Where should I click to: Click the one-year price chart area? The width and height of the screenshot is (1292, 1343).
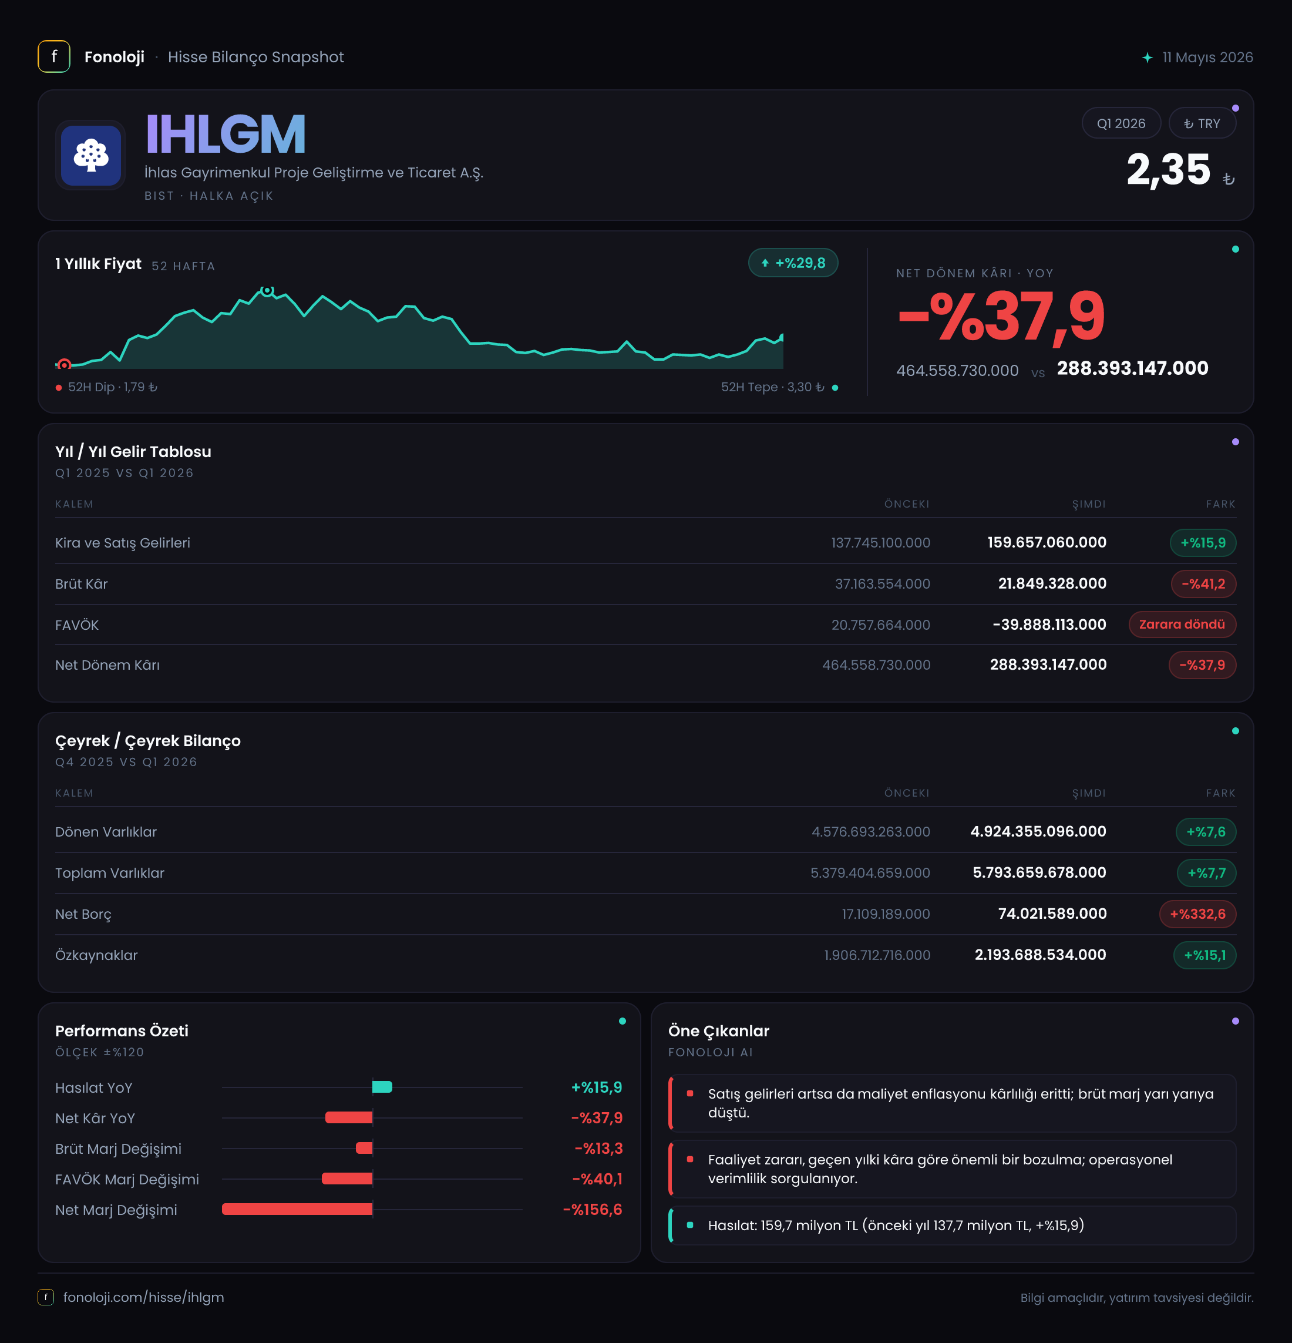[x=419, y=328]
